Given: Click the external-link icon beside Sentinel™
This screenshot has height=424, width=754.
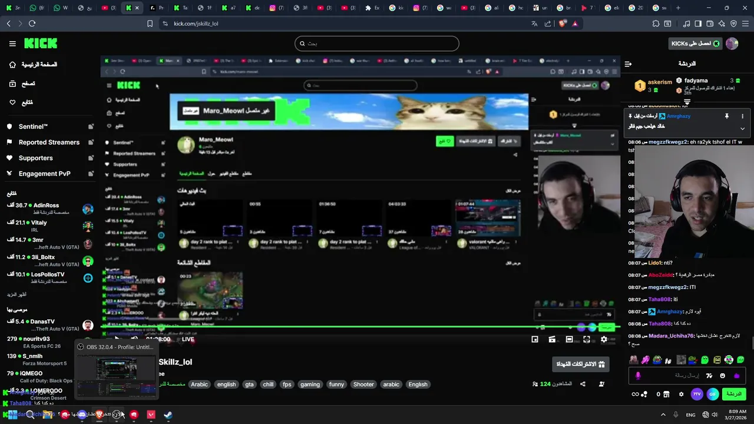Looking at the screenshot, I should [x=91, y=127].
